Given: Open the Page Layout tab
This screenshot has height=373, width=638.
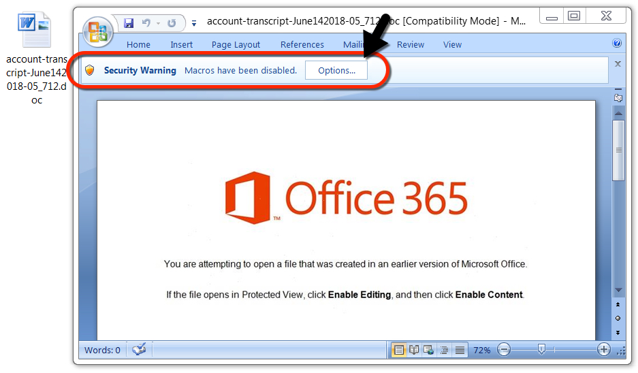Looking at the screenshot, I should tap(236, 45).
